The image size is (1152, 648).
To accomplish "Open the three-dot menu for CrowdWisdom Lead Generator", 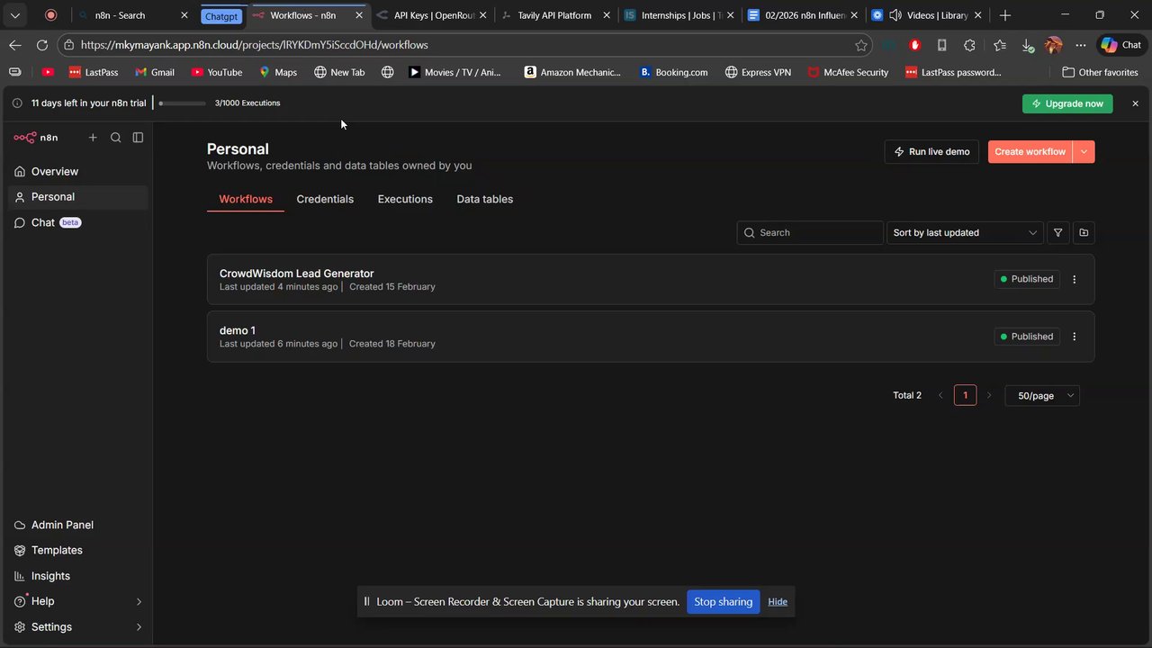I will (1074, 279).
